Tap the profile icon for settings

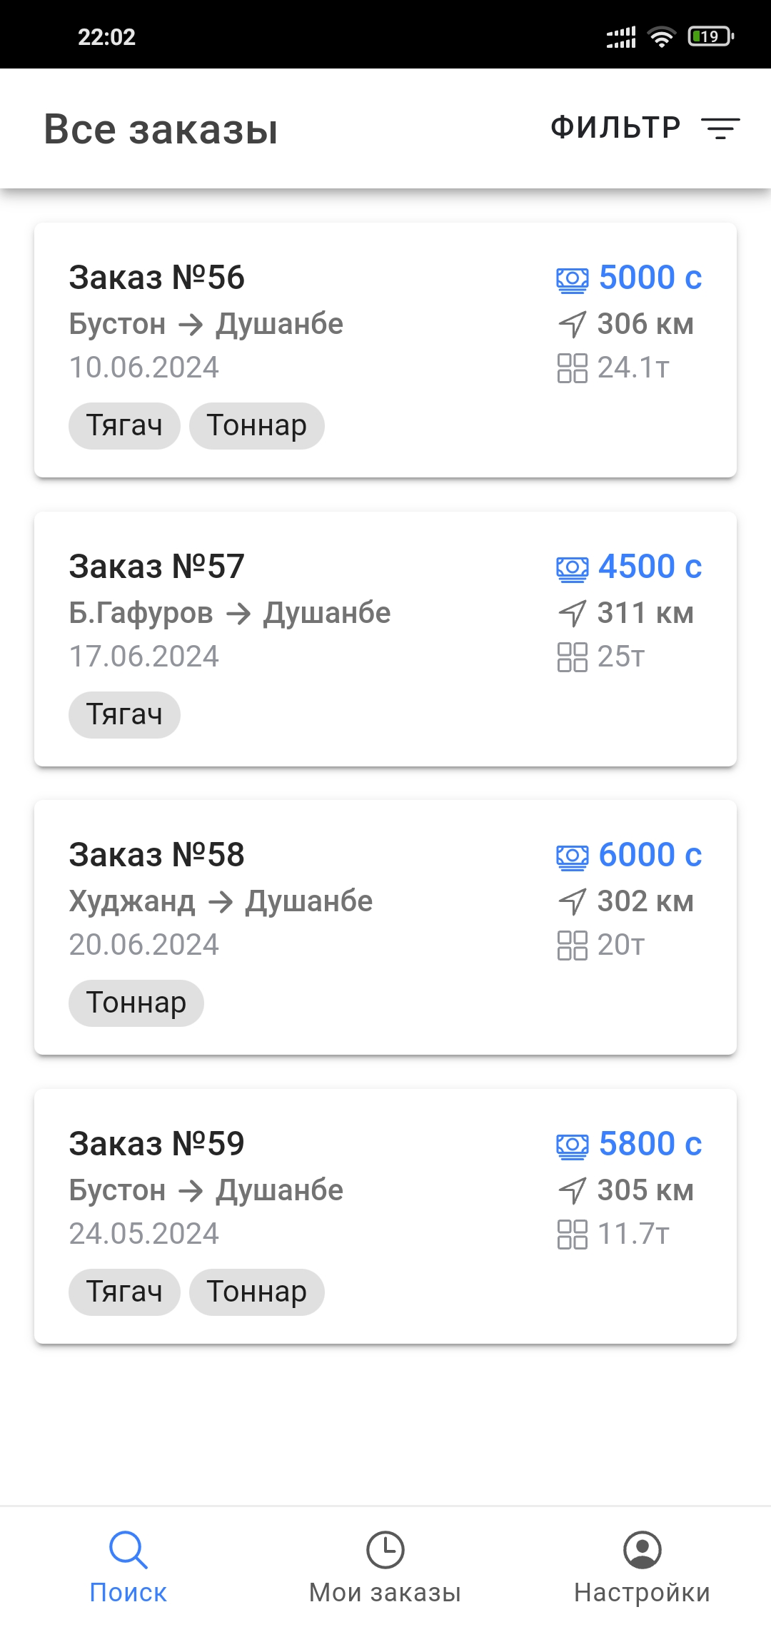642,1550
